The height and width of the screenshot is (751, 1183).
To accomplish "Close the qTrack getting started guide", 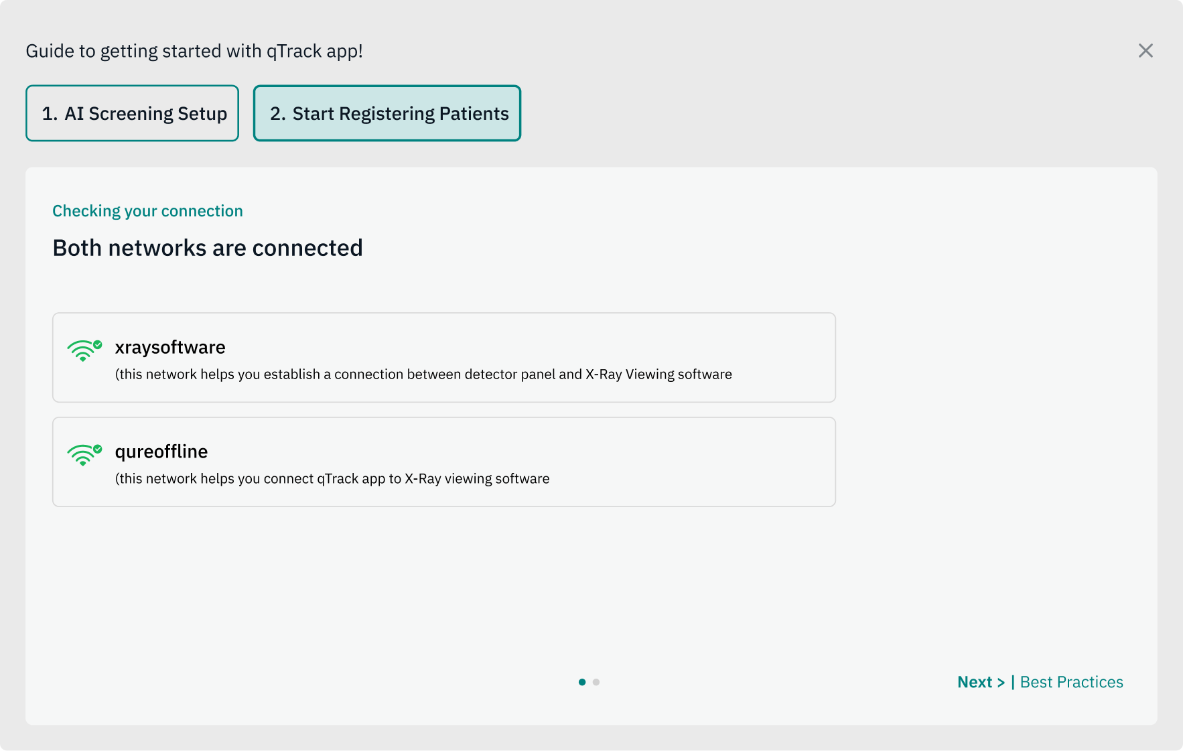I will pos(1145,51).
